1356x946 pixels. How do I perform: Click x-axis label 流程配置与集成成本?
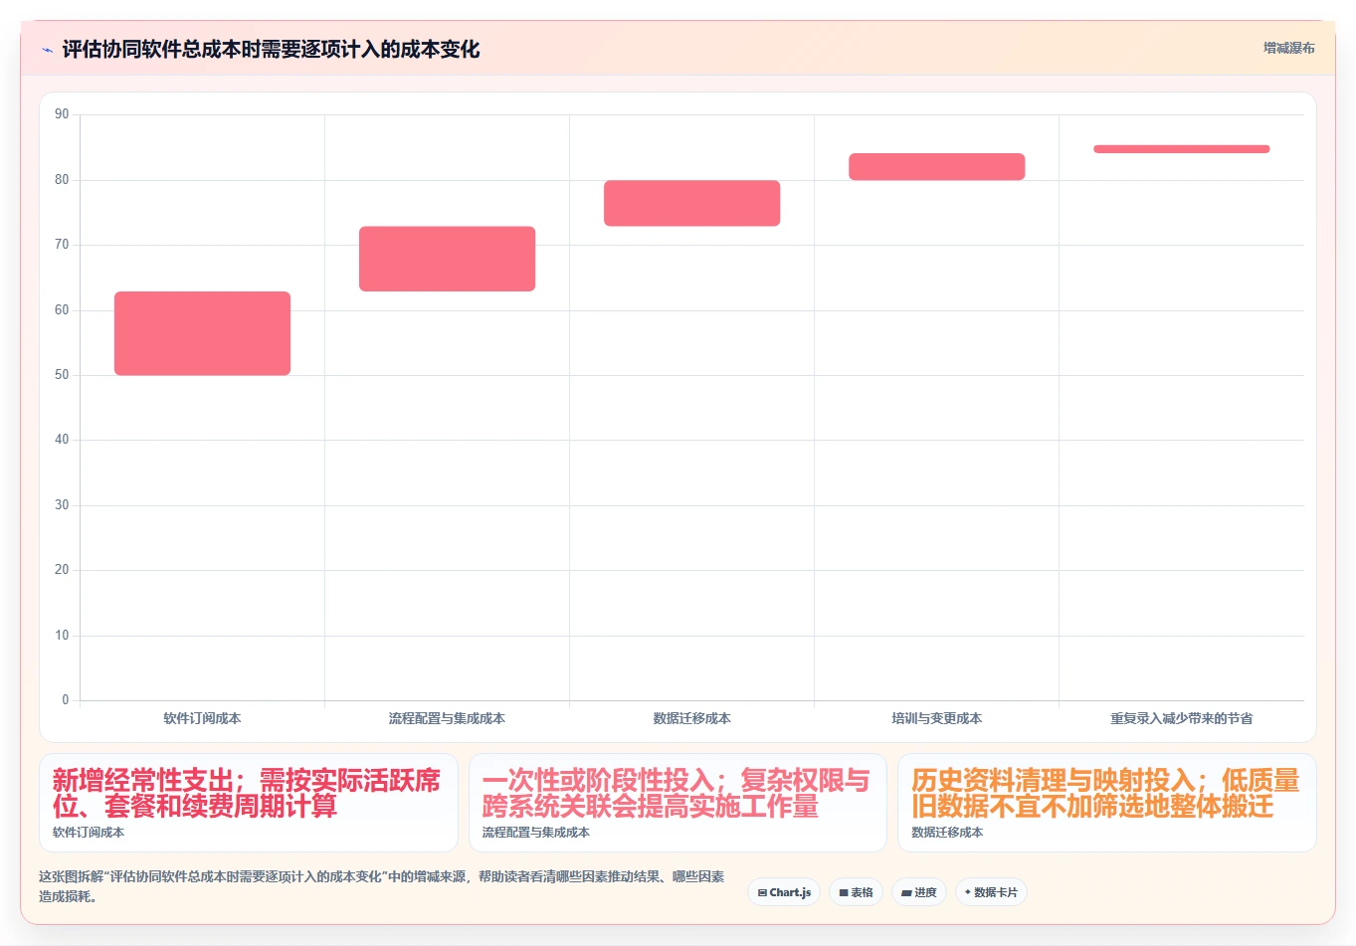[x=447, y=718]
